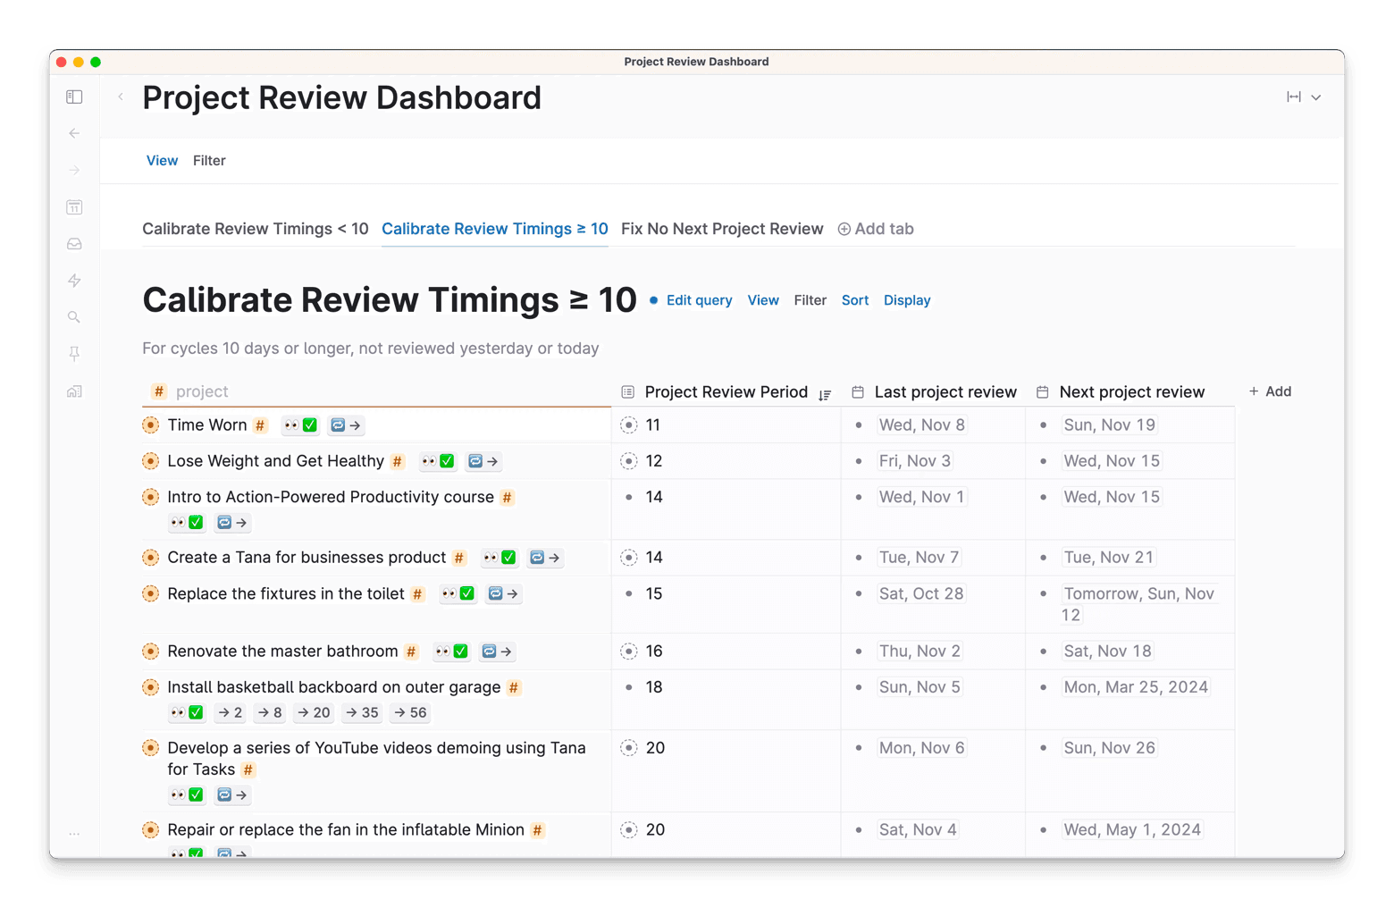Screen dimensions: 1394x908
Task: Click View under the page title
Action: coord(162,161)
